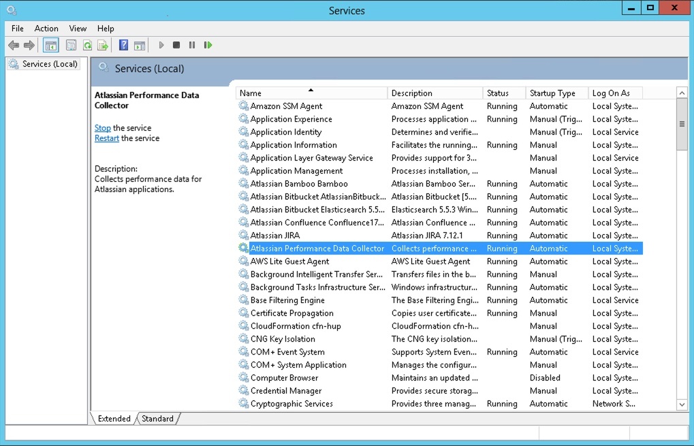Click gear icon of Cryptographic Services
694x446 pixels.
pyautogui.click(x=243, y=403)
